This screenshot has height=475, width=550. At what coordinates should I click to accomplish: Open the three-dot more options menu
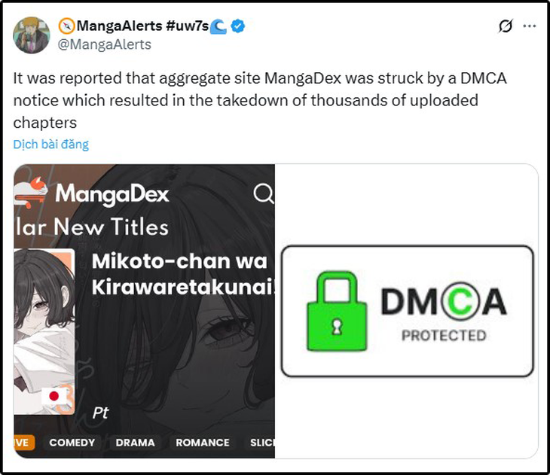[x=530, y=26]
